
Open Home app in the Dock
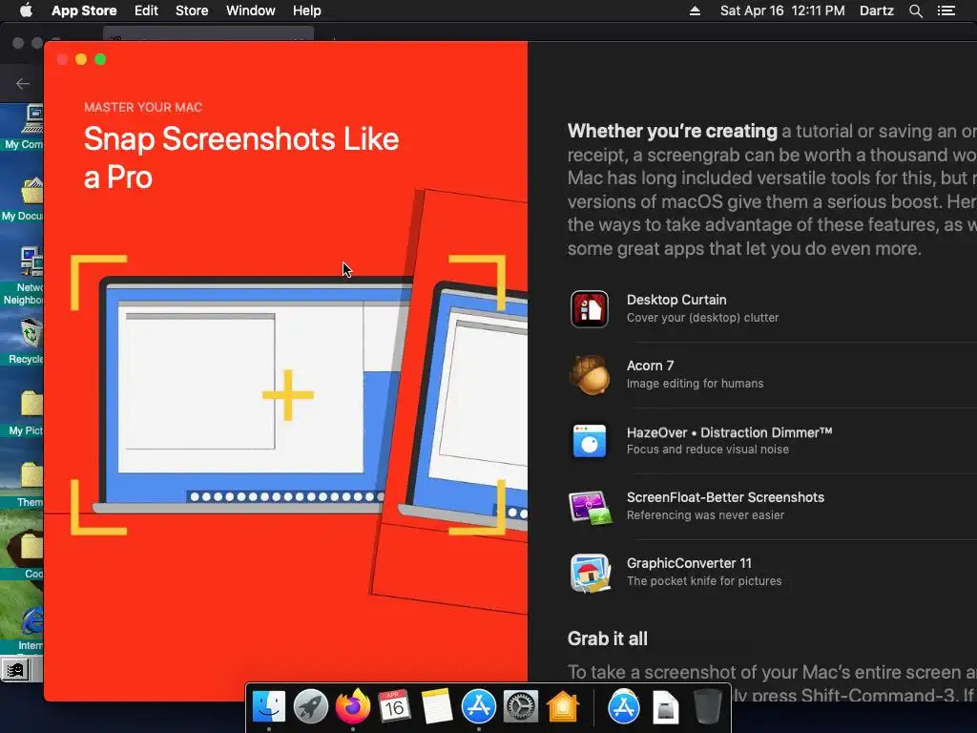click(563, 706)
